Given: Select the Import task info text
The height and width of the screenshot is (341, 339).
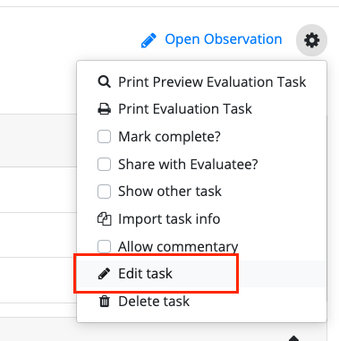Looking at the screenshot, I should (x=169, y=219).
